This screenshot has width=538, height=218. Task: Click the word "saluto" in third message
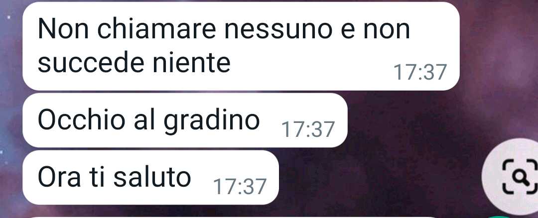(152, 178)
